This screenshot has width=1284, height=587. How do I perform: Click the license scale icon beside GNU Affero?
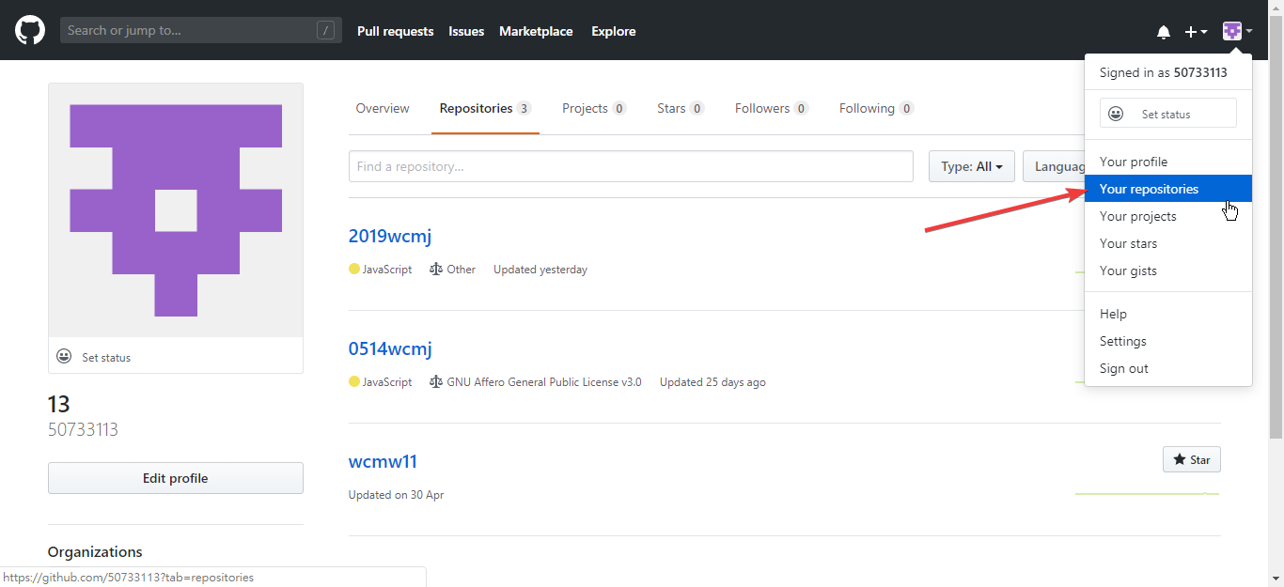pyautogui.click(x=435, y=382)
